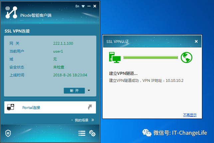Close the SSL VPN认证 dialog
This screenshot has height=143, width=214.
coord(196,41)
